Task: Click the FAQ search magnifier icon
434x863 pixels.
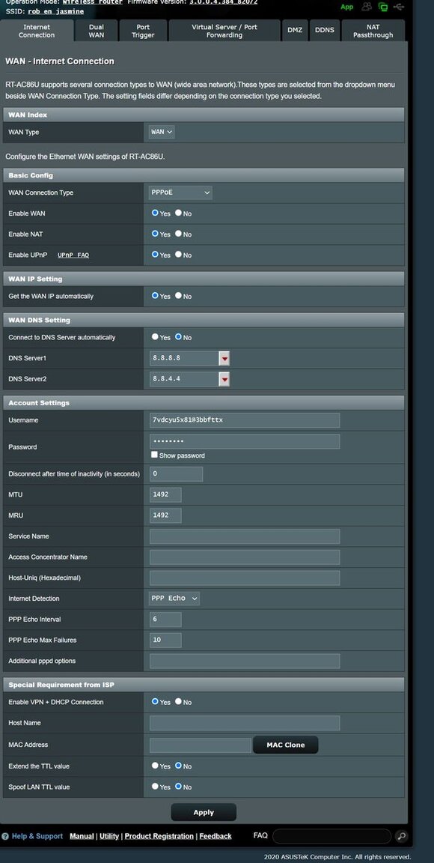Action: [402, 837]
